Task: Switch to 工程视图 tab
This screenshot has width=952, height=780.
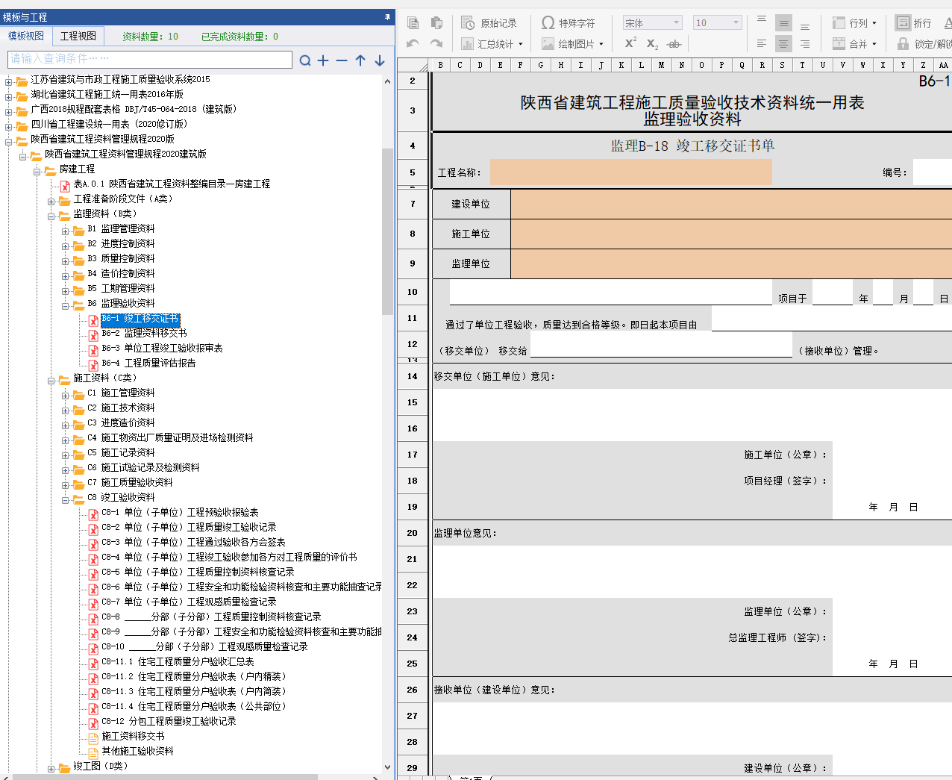Action: click(78, 36)
